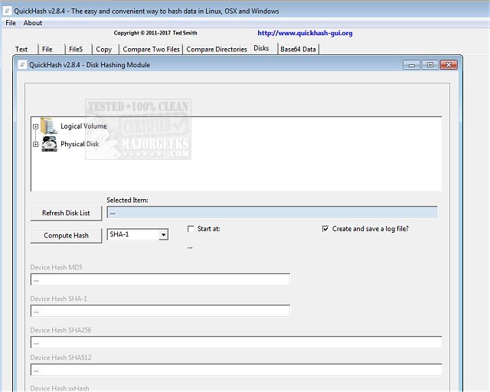Open the quickhash-gui.org website link
Viewport: 490px width, 392px height.
[305, 33]
